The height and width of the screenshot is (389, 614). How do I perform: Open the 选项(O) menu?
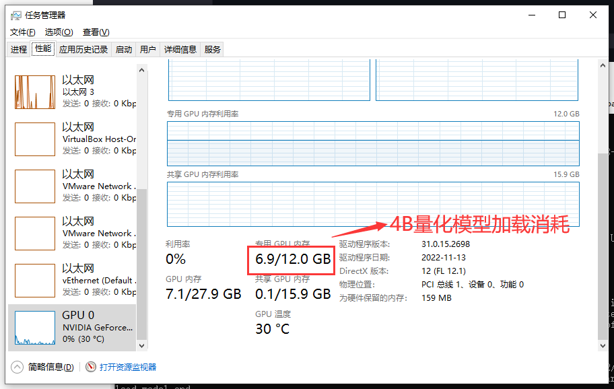pyautogui.click(x=59, y=32)
